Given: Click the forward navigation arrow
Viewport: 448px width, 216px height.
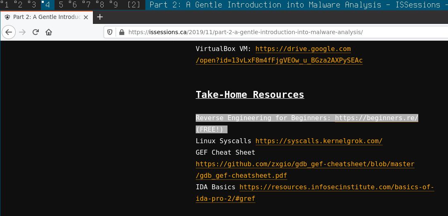Looking at the screenshot, I should (22, 32).
